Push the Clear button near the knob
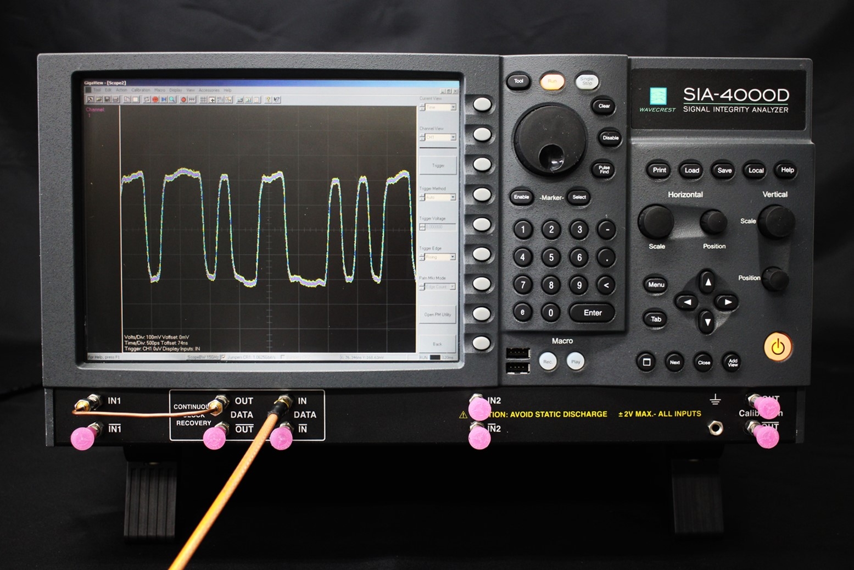 [604, 106]
